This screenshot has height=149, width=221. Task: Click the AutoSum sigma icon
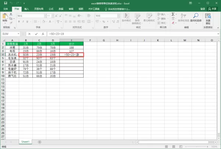tap(173, 14)
